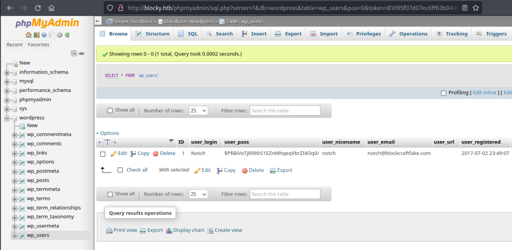Click the insecure connection padlock icon
This screenshot has height=250, width=512.
[121, 8]
